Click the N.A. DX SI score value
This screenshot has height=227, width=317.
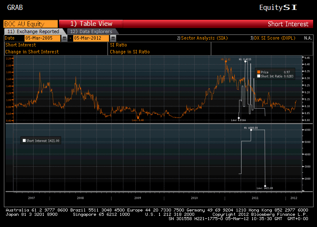[x=308, y=38]
